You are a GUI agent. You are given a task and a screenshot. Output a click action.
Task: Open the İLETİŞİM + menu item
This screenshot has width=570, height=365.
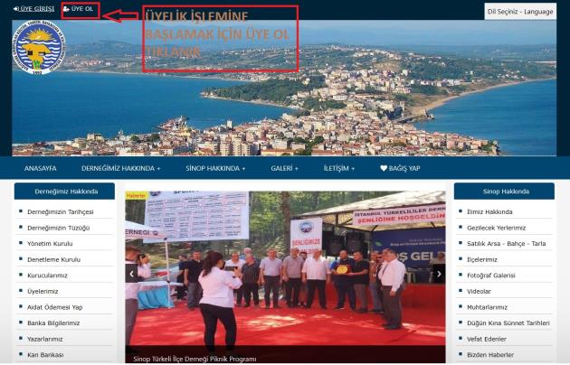tap(339, 168)
